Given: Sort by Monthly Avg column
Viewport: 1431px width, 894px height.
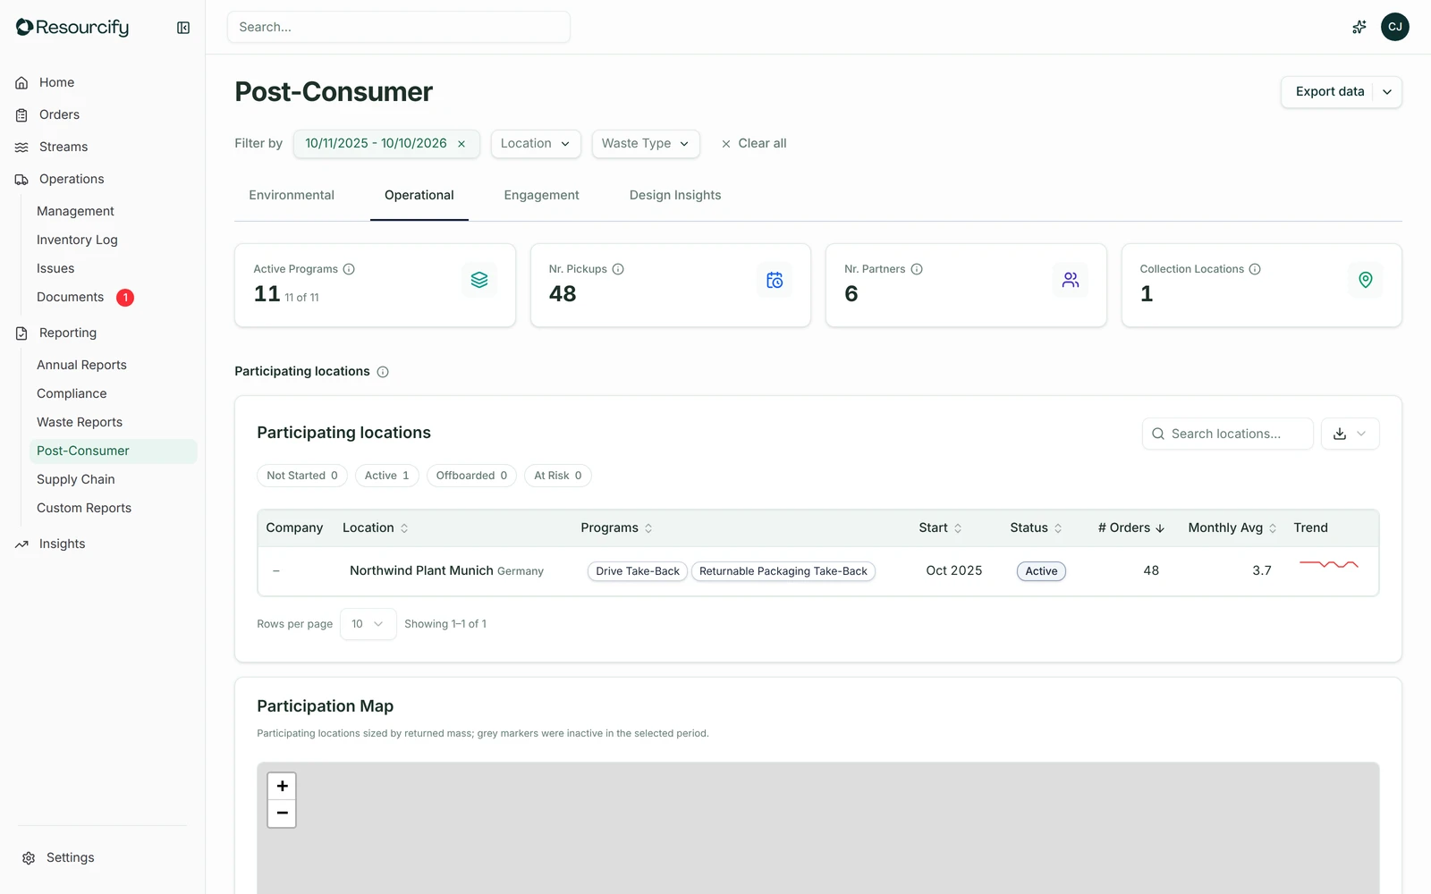Looking at the screenshot, I should 1232,528.
